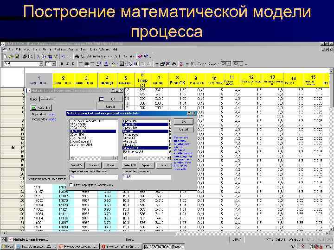Screen dimensions: 334x250
Task: Click the Print Preview toolbar icon
Action: 31,56
